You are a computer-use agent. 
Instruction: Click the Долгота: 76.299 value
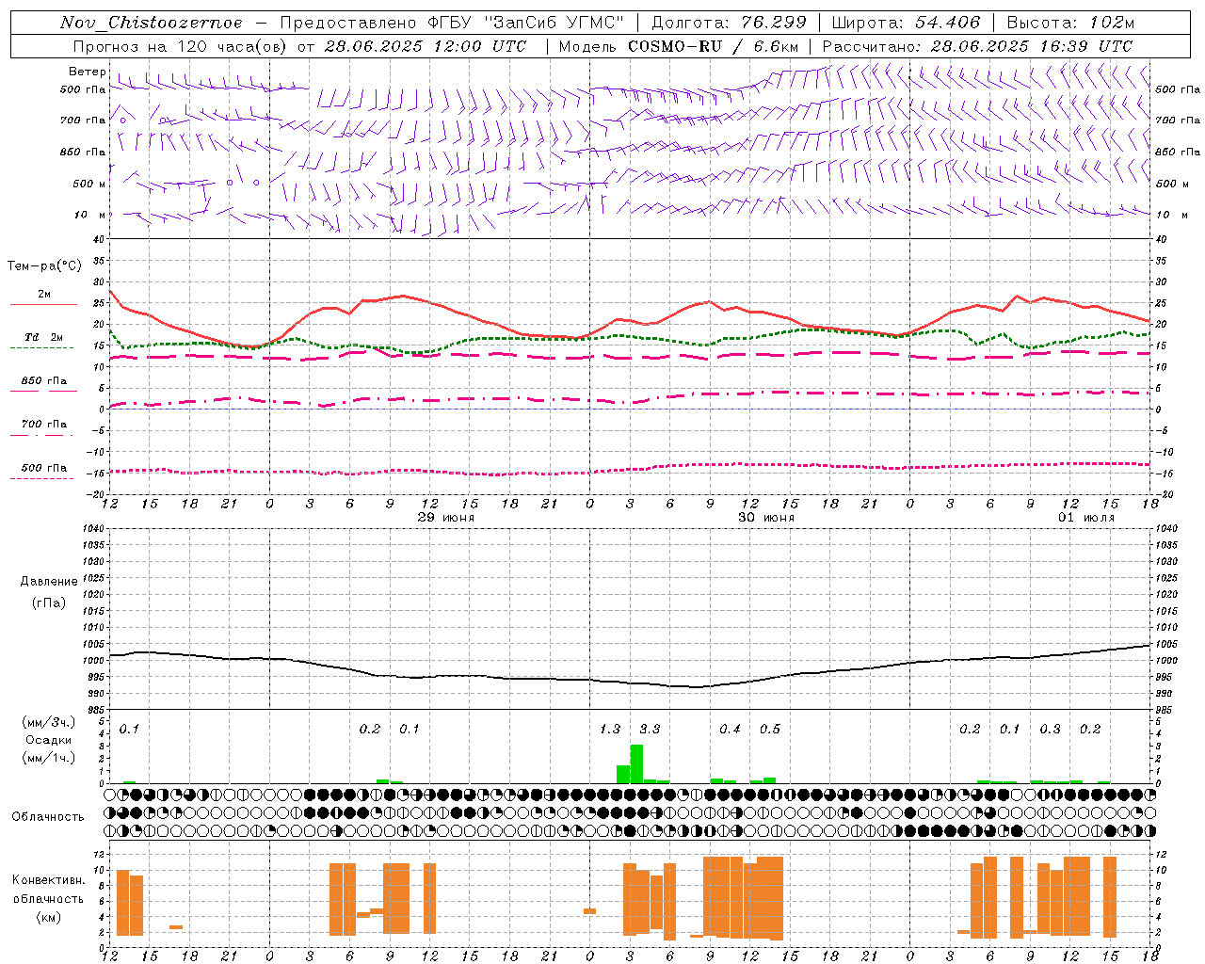tap(729, 23)
